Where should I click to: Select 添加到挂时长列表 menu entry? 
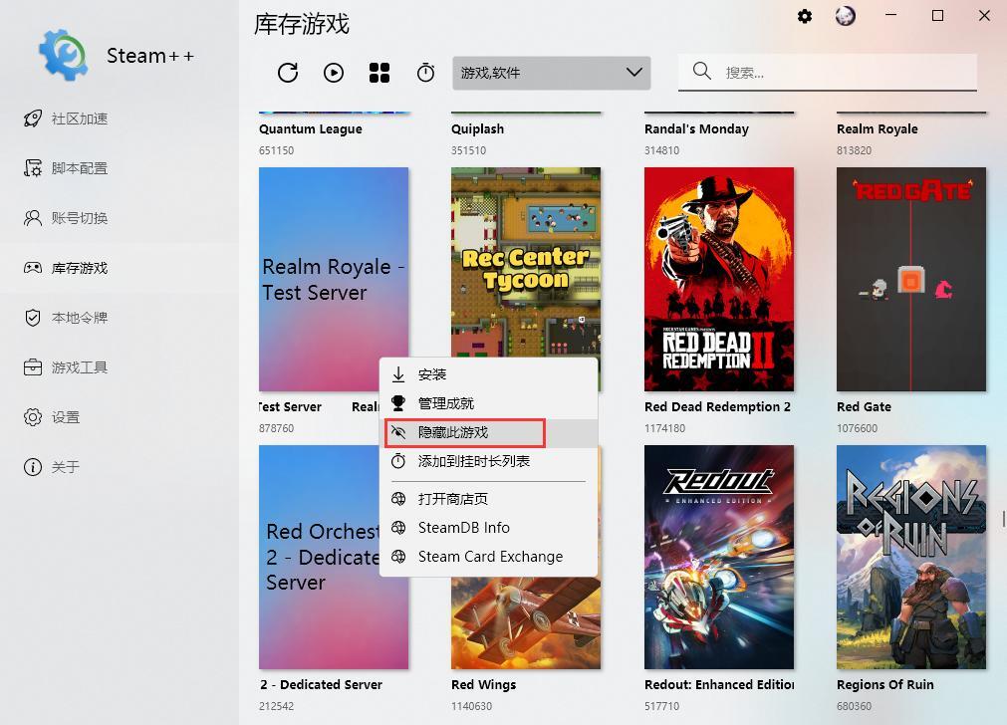pyautogui.click(x=488, y=461)
